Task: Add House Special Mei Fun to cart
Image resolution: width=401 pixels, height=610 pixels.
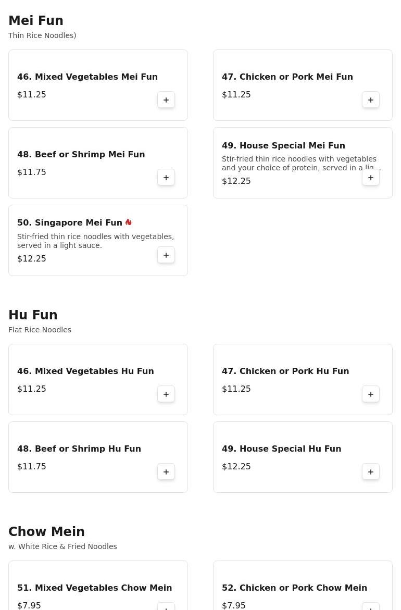Action: point(371,178)
